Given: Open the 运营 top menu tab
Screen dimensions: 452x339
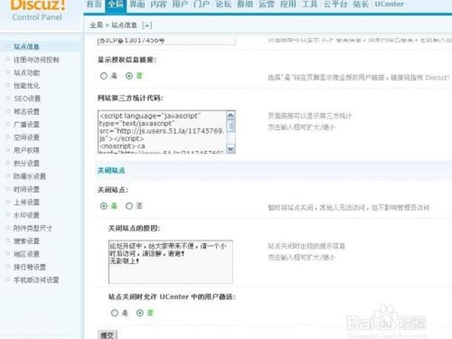Looking at the screenshot, I should pos(266,5).
